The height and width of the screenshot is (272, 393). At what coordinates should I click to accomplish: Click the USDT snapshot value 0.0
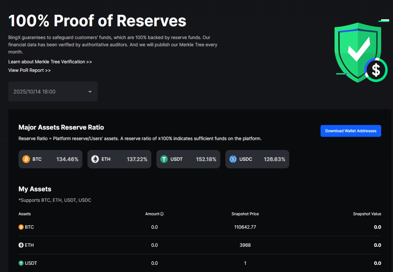point(378,263)
